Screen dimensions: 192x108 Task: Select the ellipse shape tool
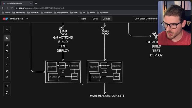point(7,51)
